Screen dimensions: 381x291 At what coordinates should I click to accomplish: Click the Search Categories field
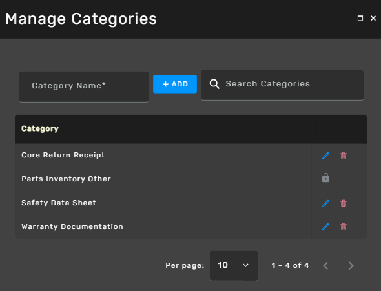[x=282, y=85]
